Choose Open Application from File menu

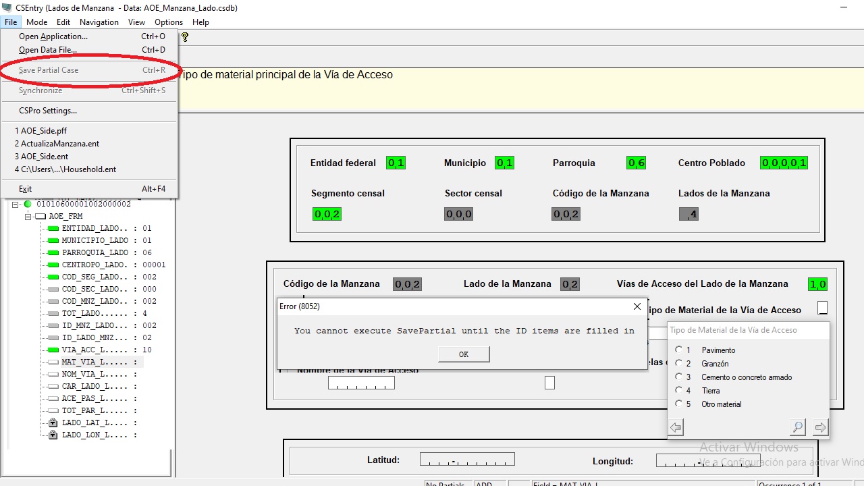(x=90, y=36)
